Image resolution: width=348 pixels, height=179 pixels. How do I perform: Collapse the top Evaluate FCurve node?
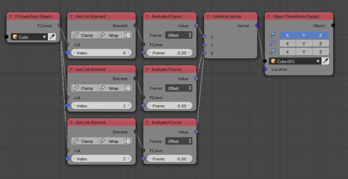coord(147,16)
